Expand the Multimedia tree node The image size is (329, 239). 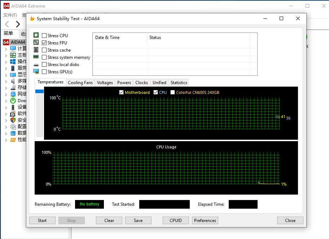point(6,82)
